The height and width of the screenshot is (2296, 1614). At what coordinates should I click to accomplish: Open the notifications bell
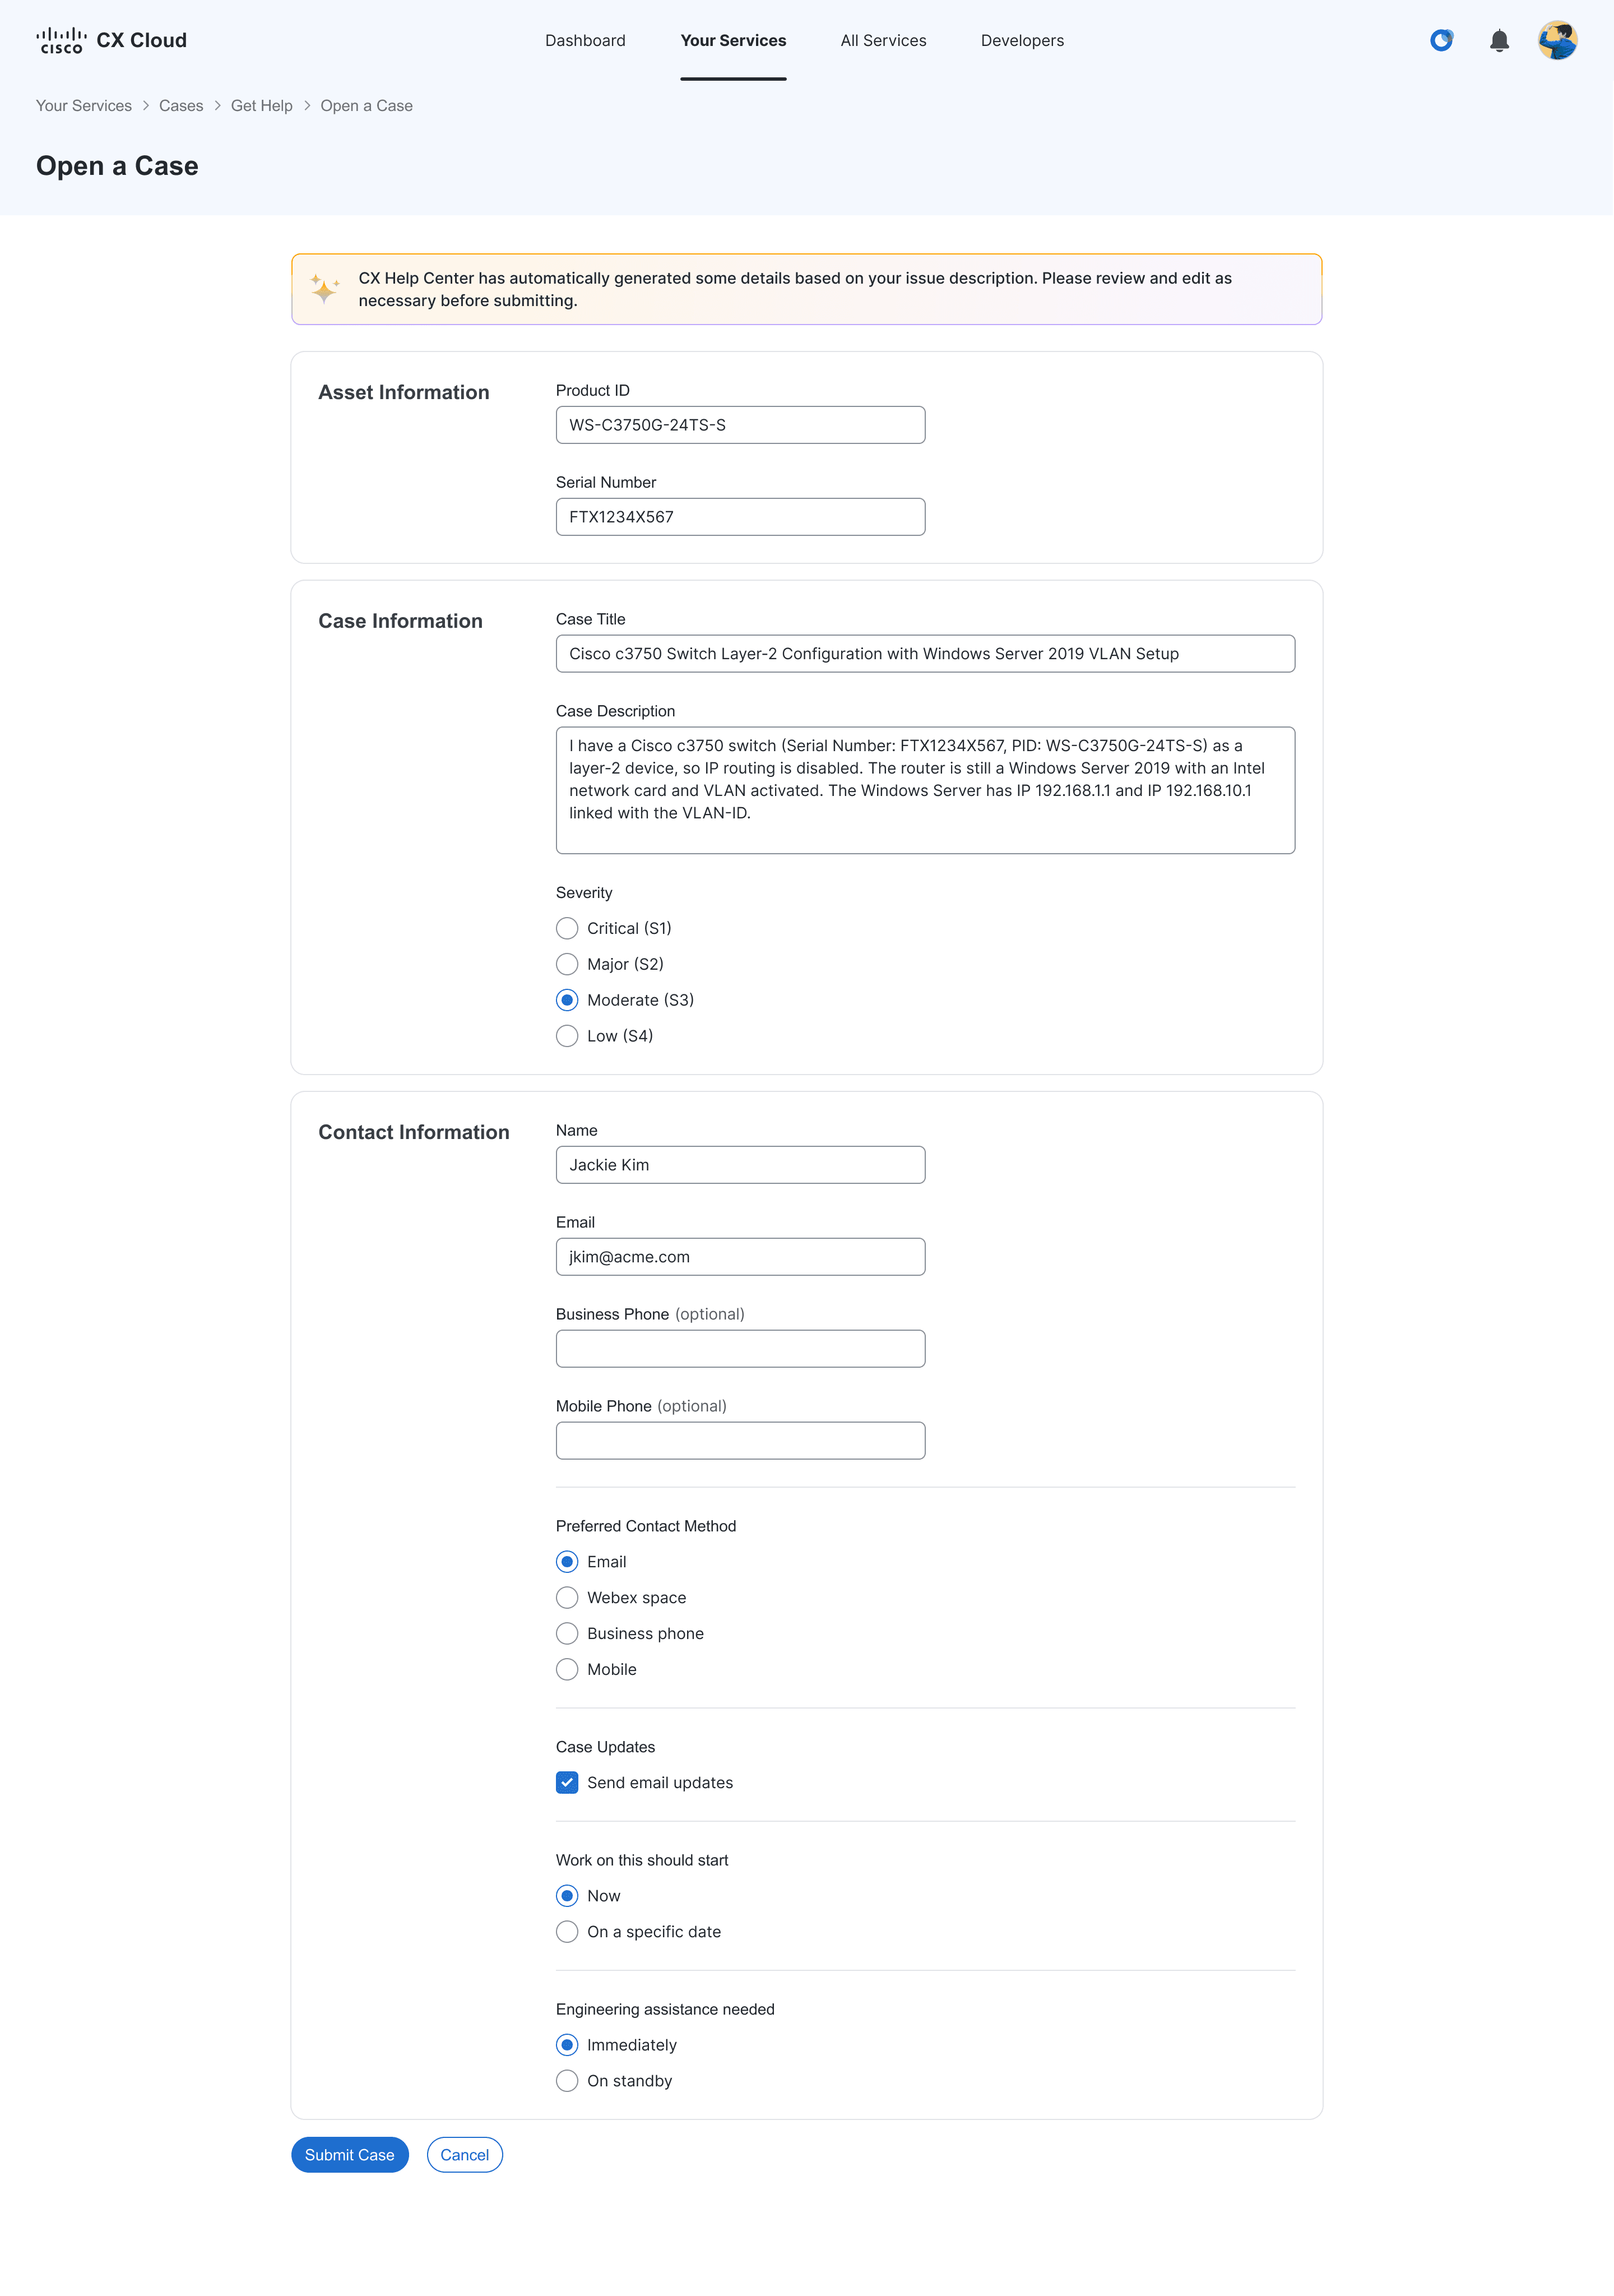click(x=1499, y=41)
